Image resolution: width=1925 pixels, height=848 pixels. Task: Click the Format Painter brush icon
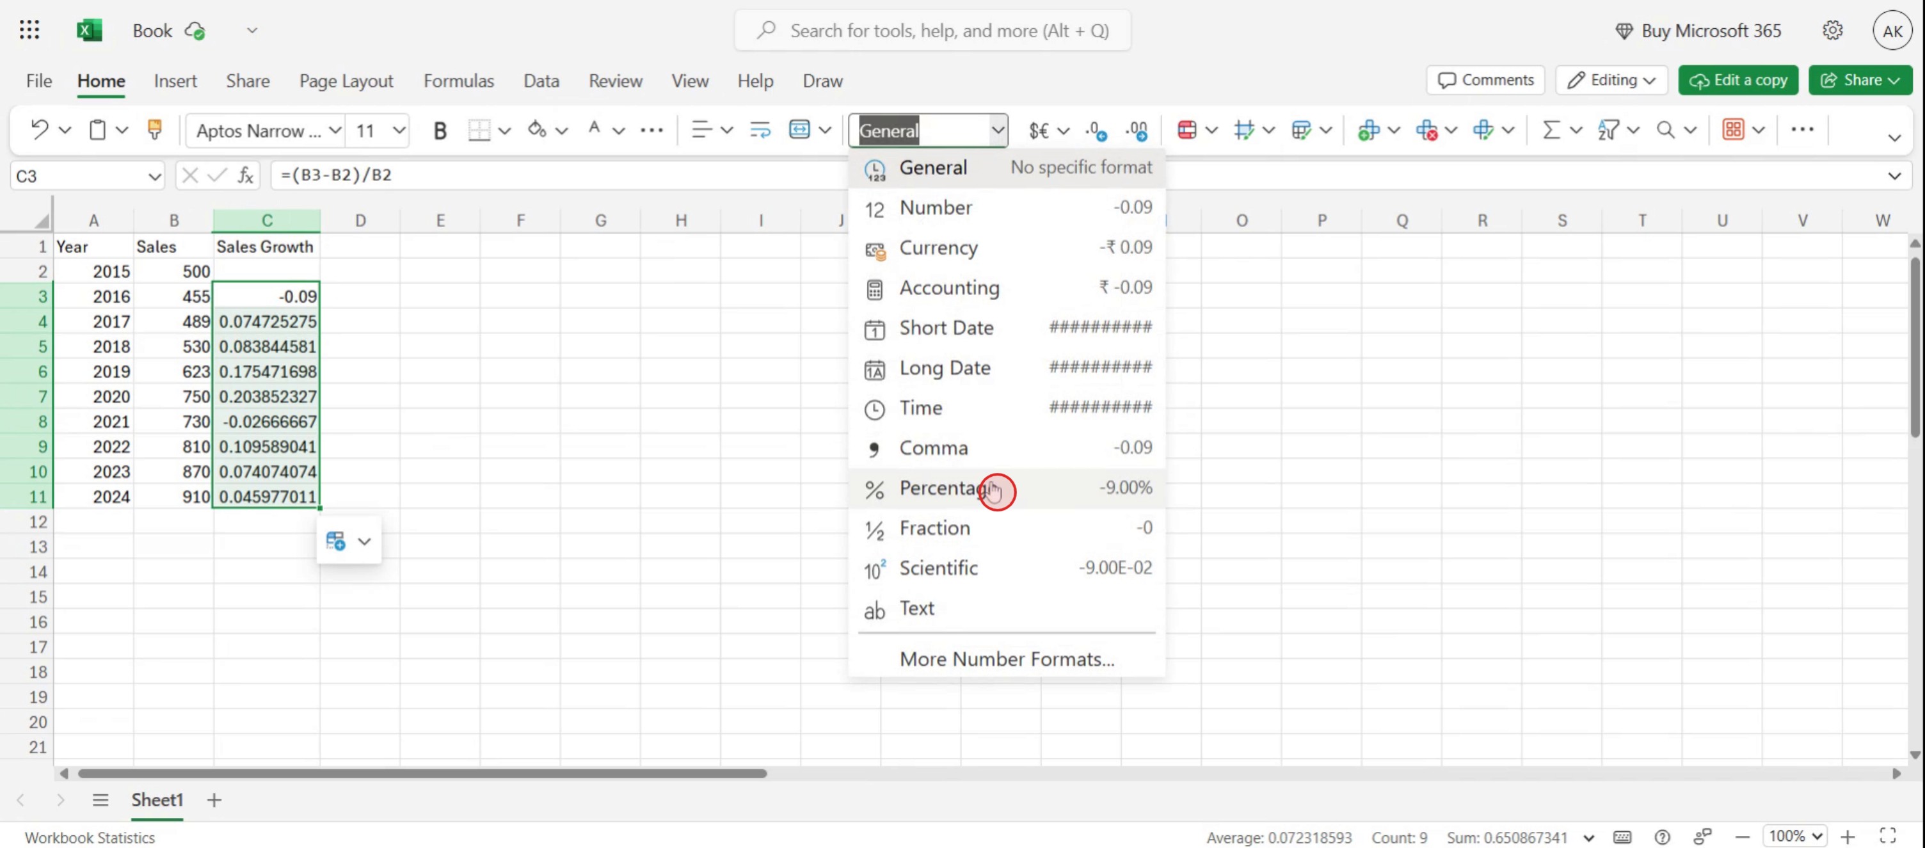tap(155, 129)
